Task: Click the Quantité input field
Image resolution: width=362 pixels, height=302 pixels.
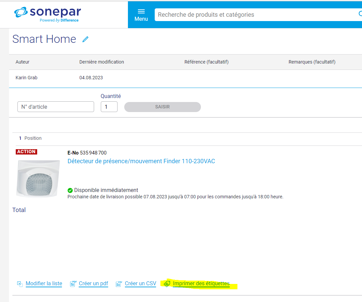Action: click(109, 107)
